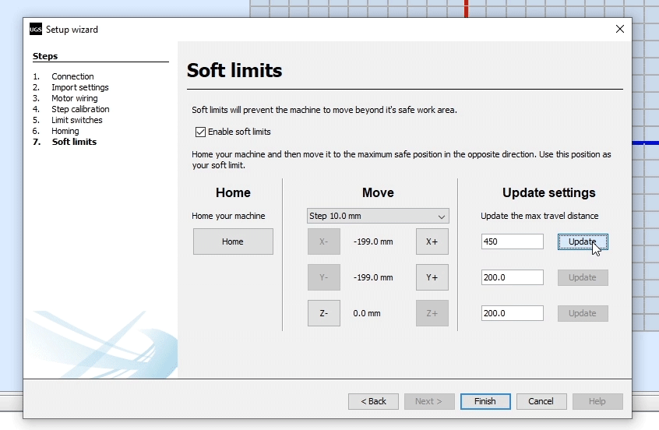Image resolution: width=659 pixels, height=430 pixels.
Task: Jog the Y axis with Y+ button
Action: [432, 277]
